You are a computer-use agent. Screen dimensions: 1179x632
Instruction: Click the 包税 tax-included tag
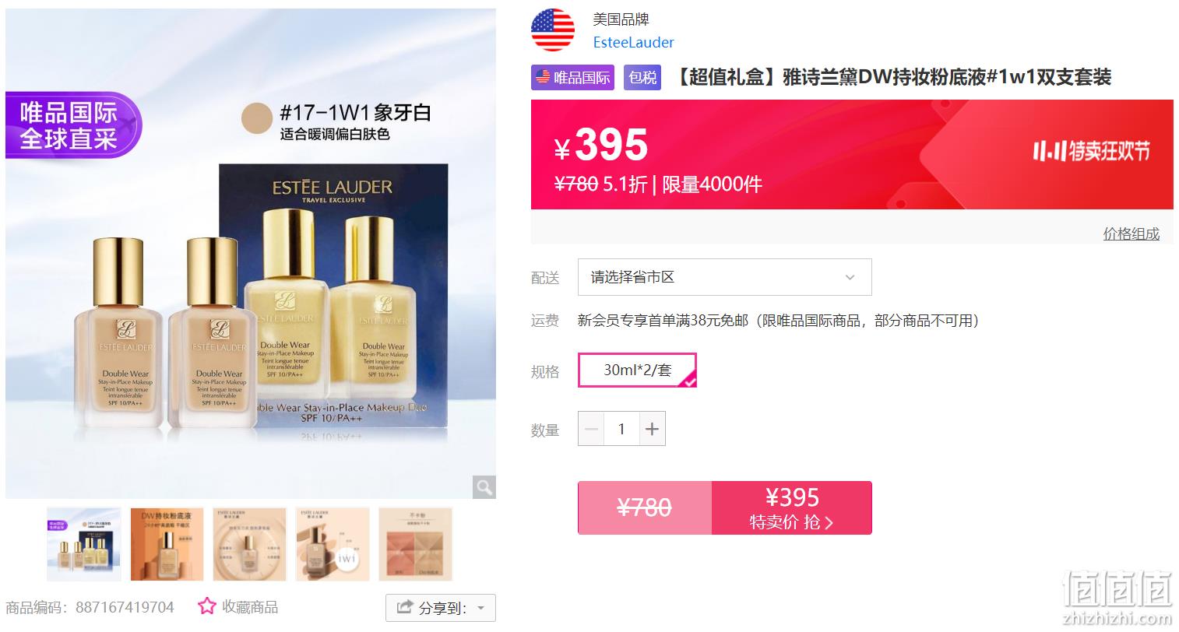point(642,77)
